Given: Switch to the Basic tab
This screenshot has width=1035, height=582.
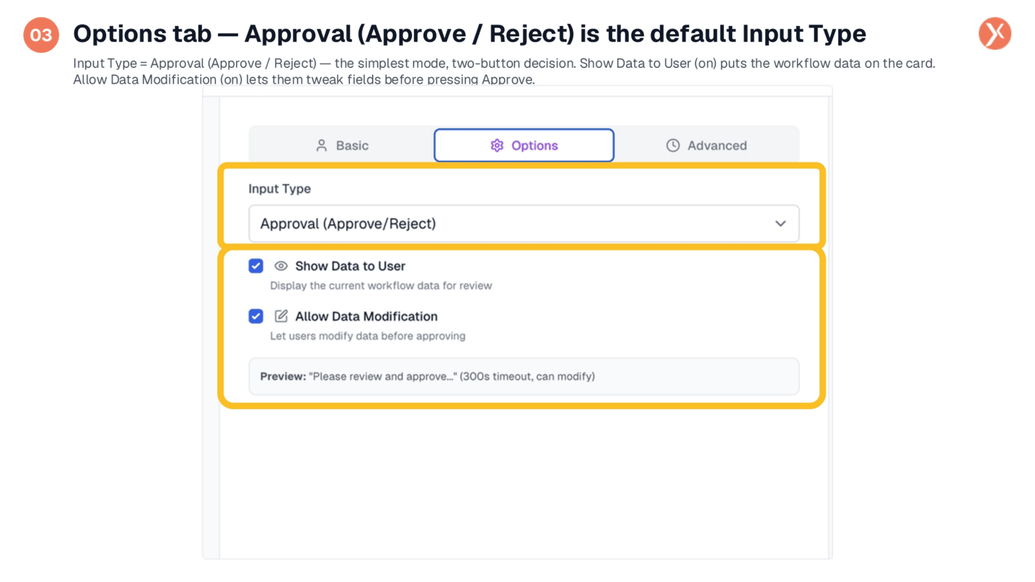Looking at the screenshot, I should 342,145.
